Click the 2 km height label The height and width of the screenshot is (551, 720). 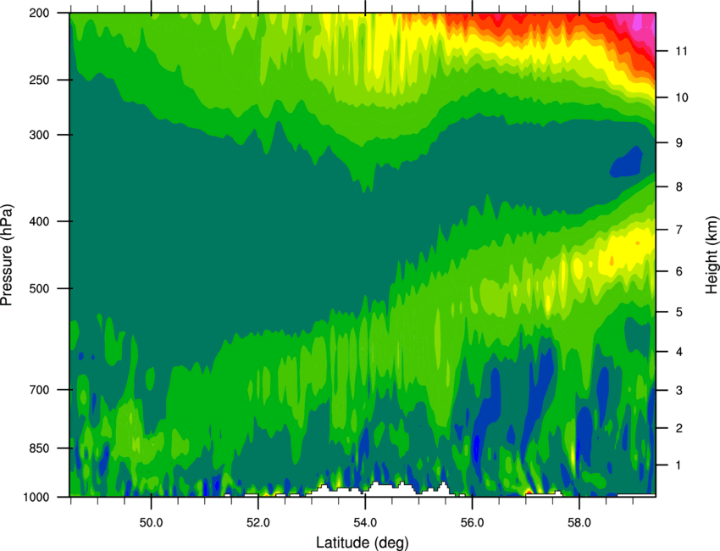pos(679,428)
